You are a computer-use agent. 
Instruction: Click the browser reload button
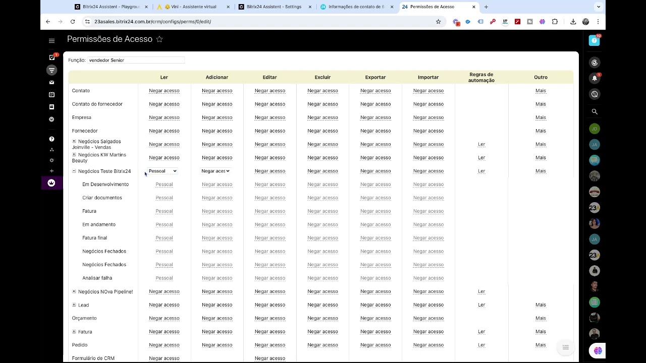(x=73, y=22)
